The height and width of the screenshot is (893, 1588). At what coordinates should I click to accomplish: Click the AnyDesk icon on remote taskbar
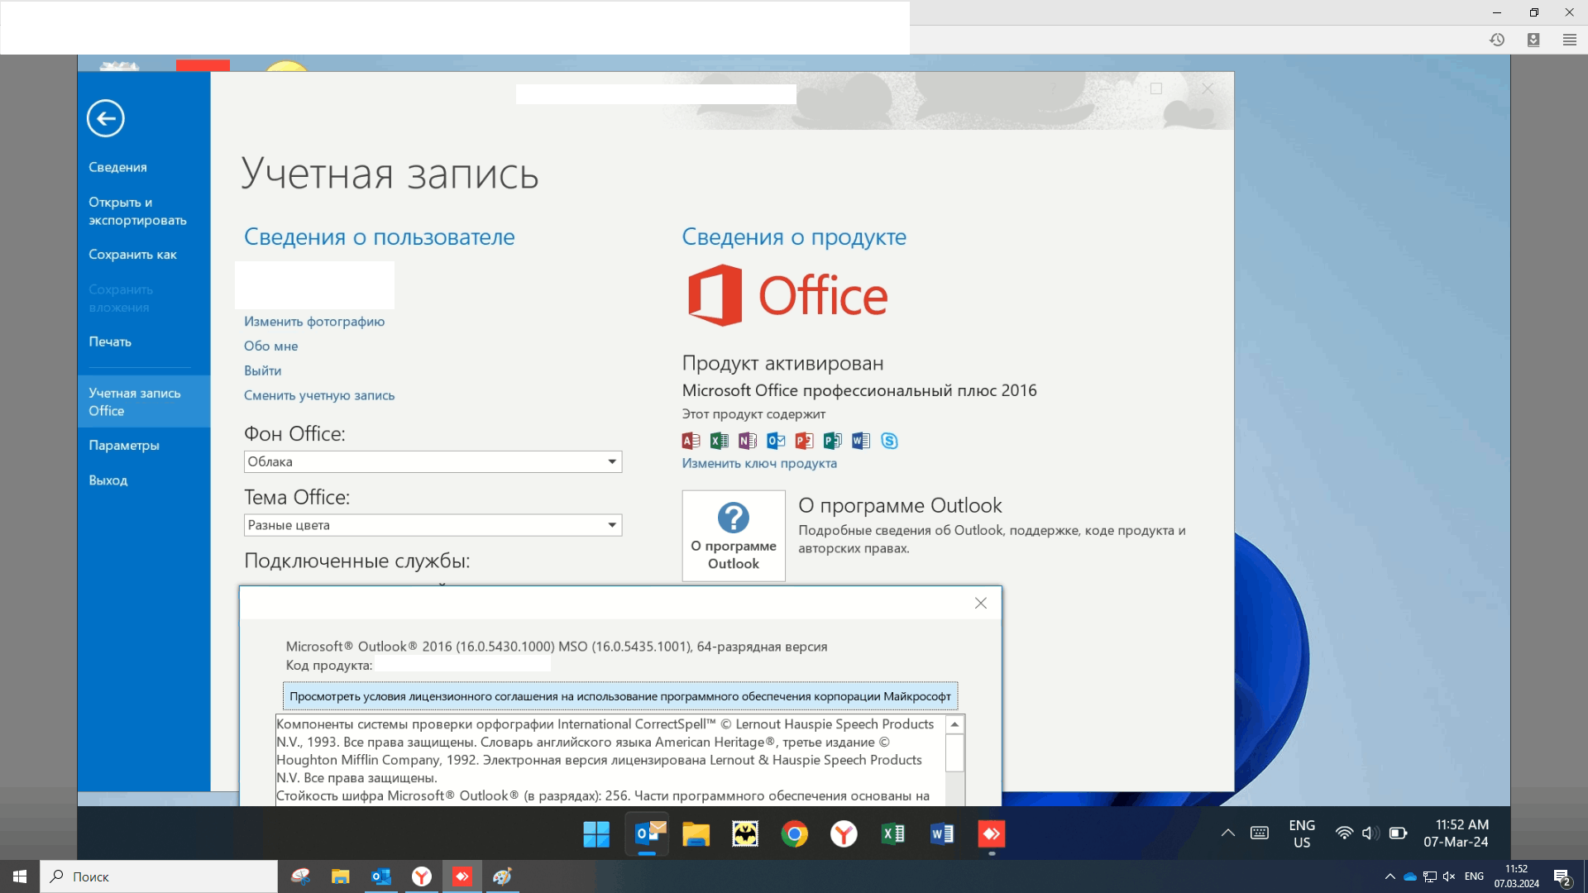pos(992,834)
